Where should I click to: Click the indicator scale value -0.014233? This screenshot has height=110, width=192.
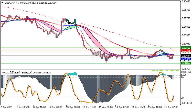point(186,103)
